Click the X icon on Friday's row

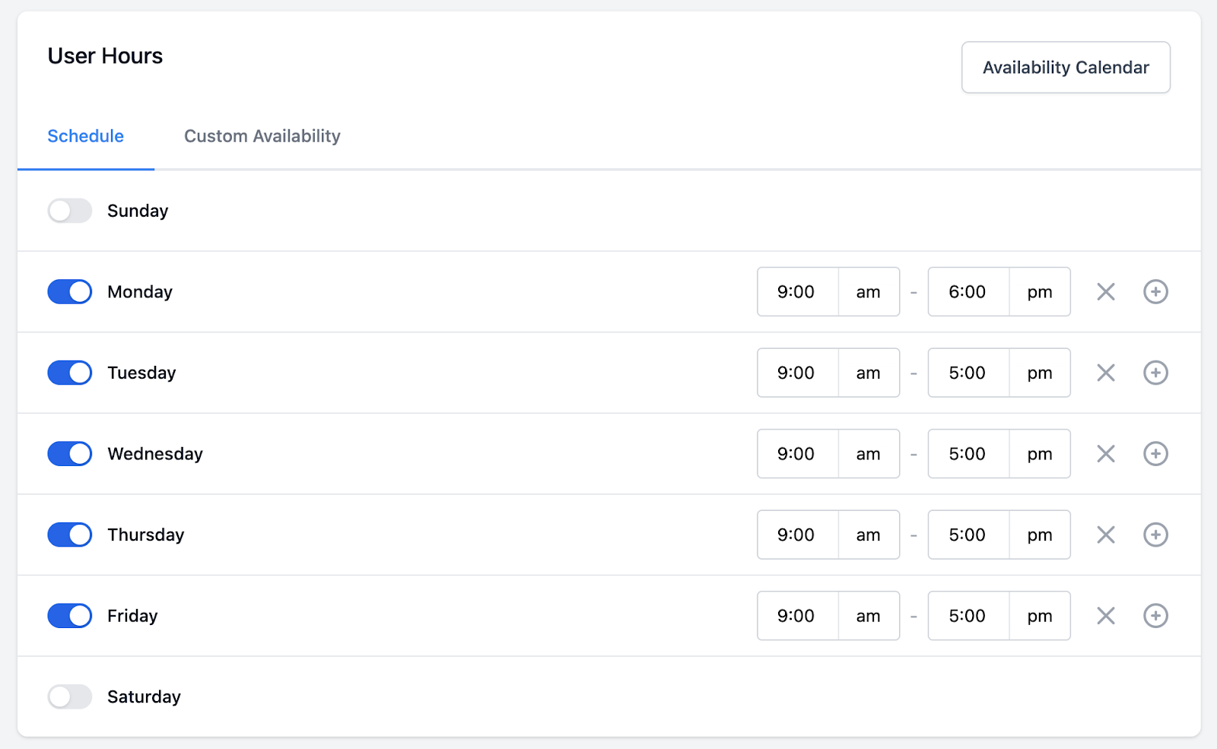[1106, 616]
